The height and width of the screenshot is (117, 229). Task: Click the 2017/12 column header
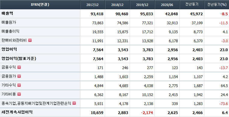pyautogui.click(x=93, y=5)
